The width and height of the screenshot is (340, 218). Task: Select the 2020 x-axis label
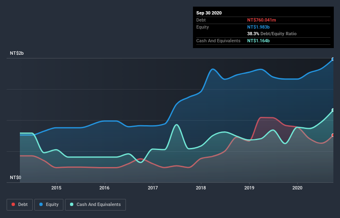297,188
